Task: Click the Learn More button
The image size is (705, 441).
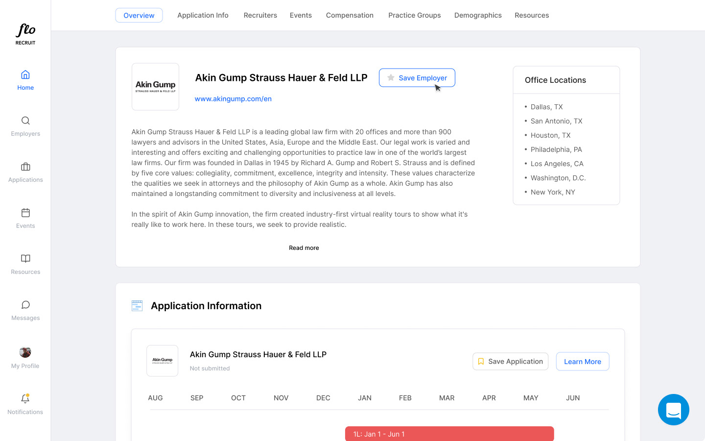Action: [582, 362]
